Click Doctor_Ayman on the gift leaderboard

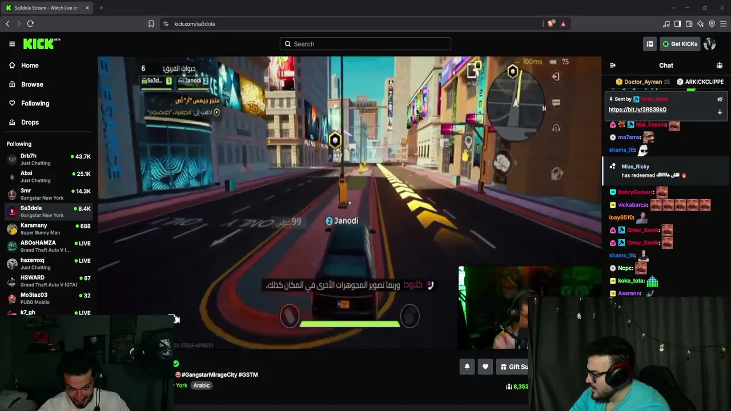pos(642,82)
